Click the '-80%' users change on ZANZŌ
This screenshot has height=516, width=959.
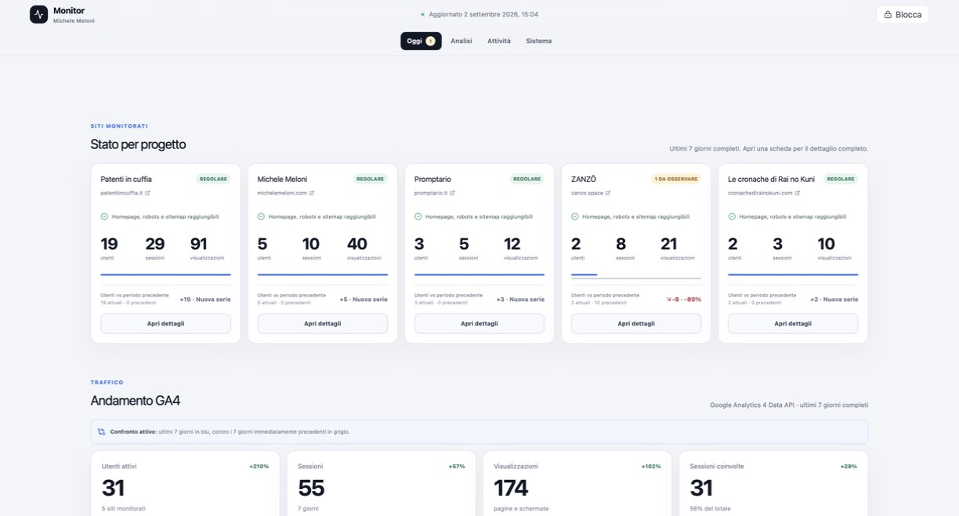[693, 300]
